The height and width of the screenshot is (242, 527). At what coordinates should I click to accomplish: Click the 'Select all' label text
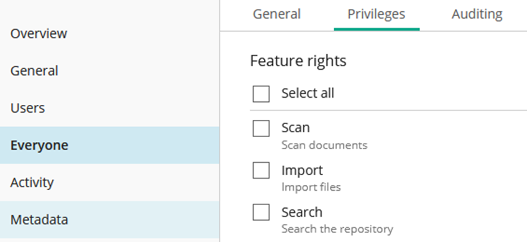click(308, 94)
